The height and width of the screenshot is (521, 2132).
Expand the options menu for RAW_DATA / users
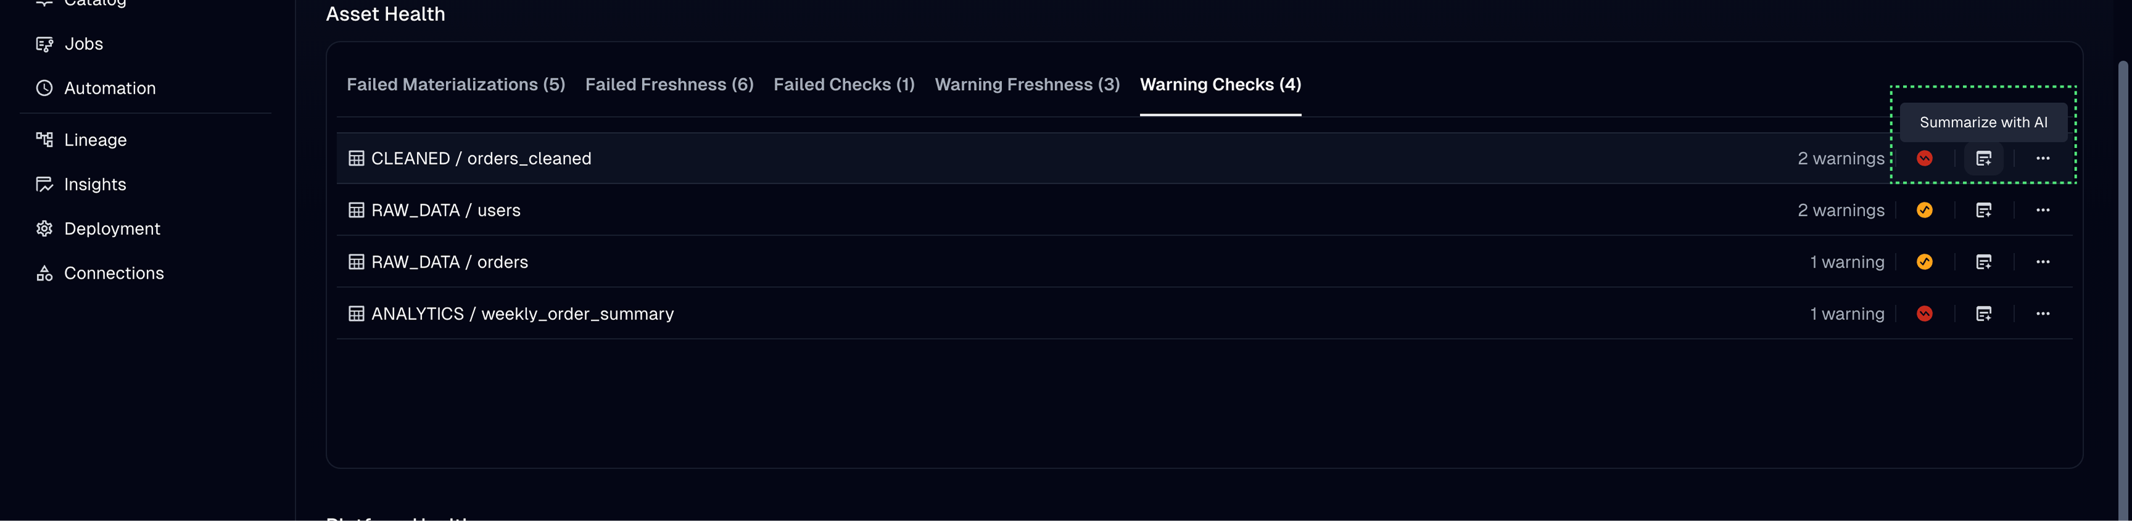[x=2043, y=209]
